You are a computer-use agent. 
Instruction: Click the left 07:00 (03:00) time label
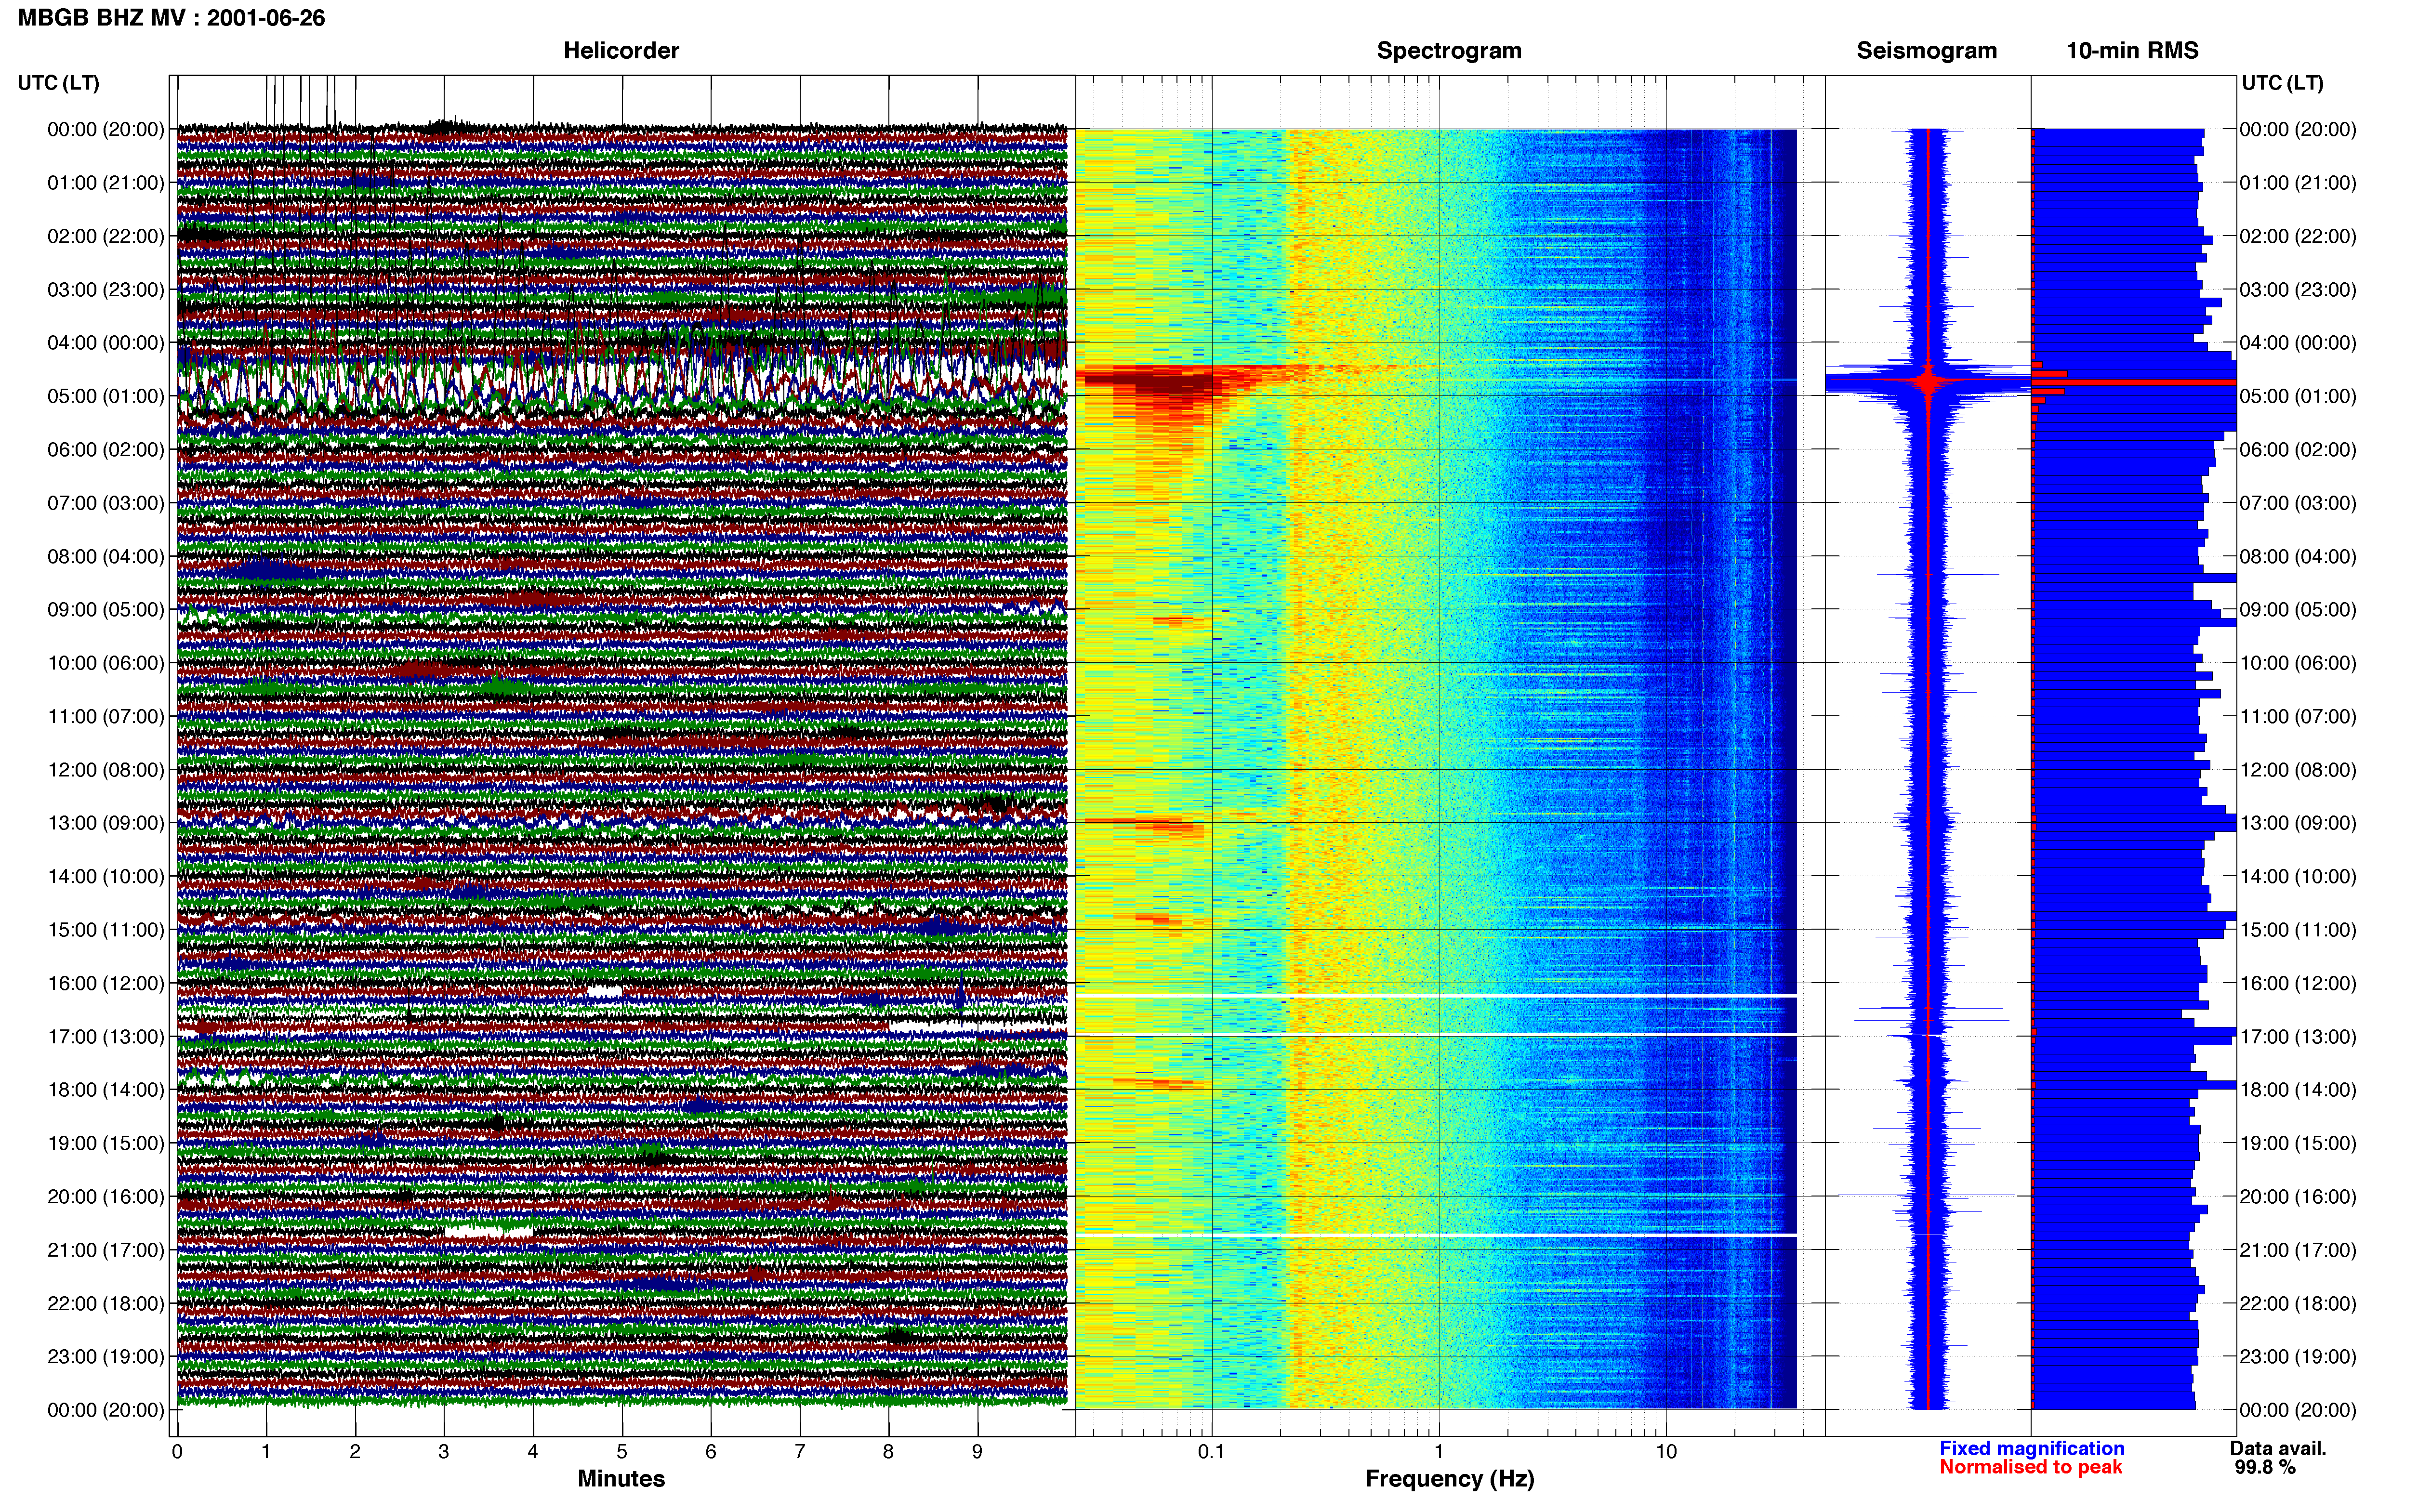[106, 503]
